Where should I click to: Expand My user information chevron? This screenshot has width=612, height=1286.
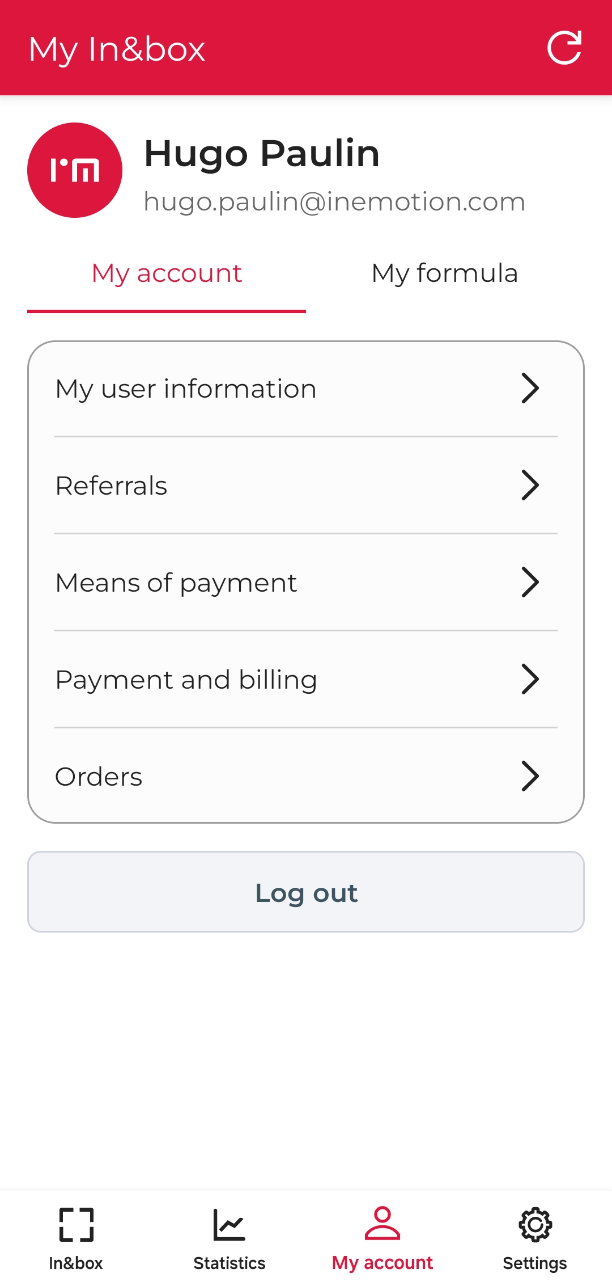tap(530, 389)
